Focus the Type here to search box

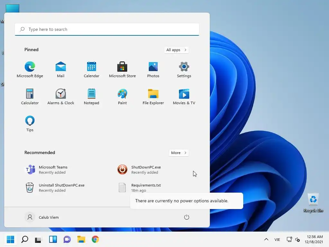(107, 29)
